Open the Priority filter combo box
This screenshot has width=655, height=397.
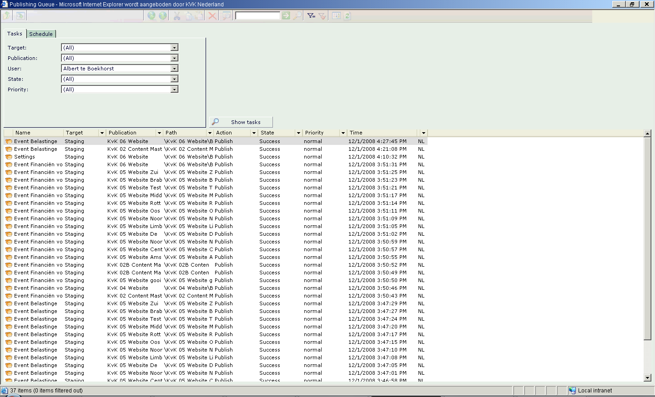pos(174,89)
